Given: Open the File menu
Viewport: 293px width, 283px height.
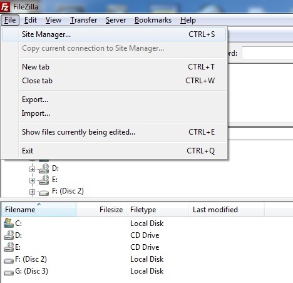Looking at the screenshot, I should 10,20.
